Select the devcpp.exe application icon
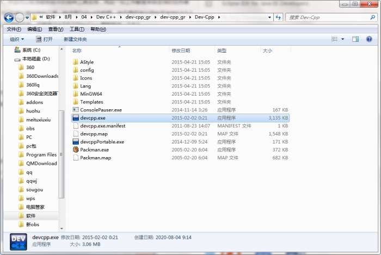The image size is (381, 255). (x=76, y=118)
